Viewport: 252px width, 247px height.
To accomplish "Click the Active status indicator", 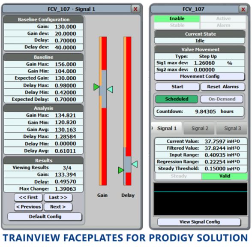I will click(223, 18).
